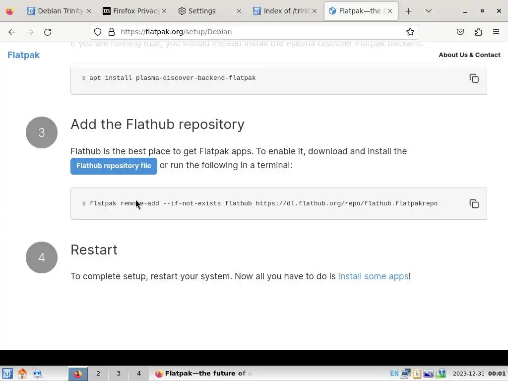Close the Flatpak tab
Viewport: 508px width, 381px height.
point(390,11)
